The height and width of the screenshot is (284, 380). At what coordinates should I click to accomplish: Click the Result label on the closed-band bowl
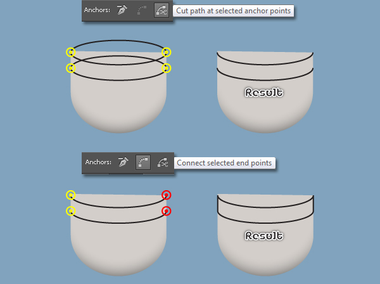tap(264, 235)
